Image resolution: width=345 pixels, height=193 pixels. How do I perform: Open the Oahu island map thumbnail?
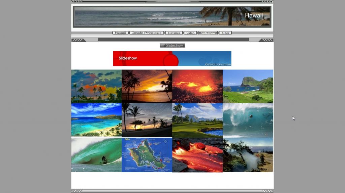coord(147,155)
